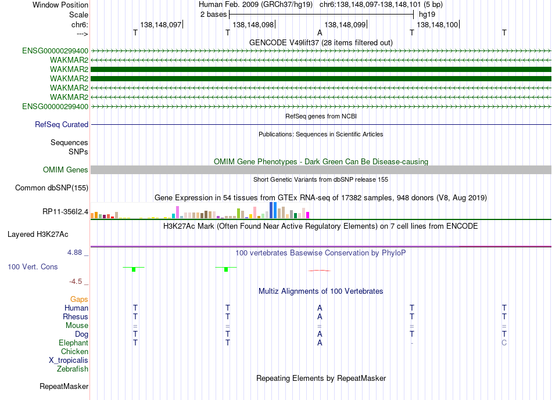This screenshot has height=400, width=552.
Task: Click the 100 Vert. Cons label
Action: pyautogui.click(x=33, y=266)
